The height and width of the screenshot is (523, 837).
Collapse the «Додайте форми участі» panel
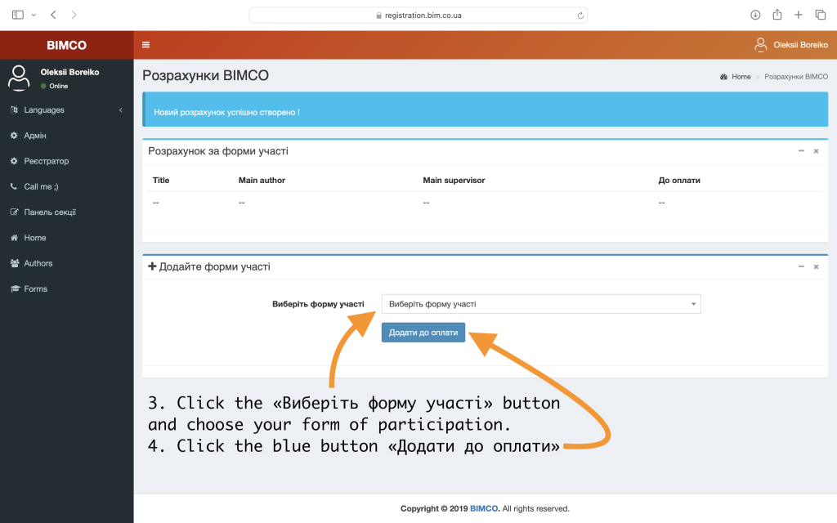[801, 266]
